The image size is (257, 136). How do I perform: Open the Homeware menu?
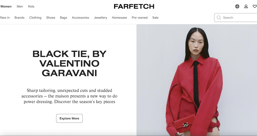pos(120,17)
